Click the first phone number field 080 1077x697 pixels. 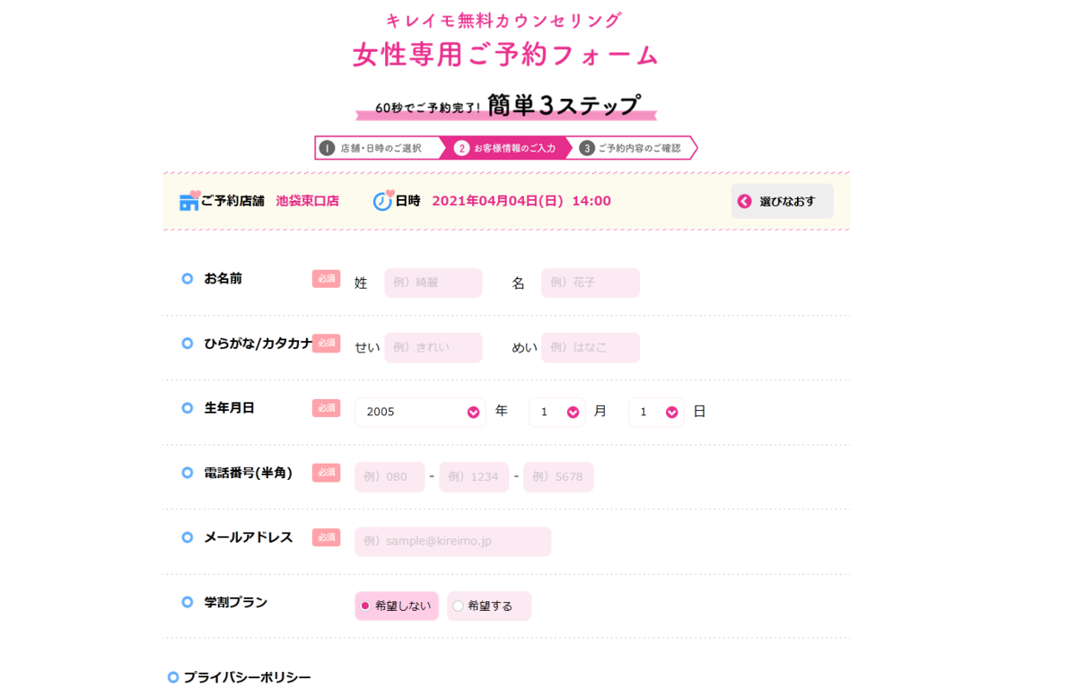(x=390, y=476)
